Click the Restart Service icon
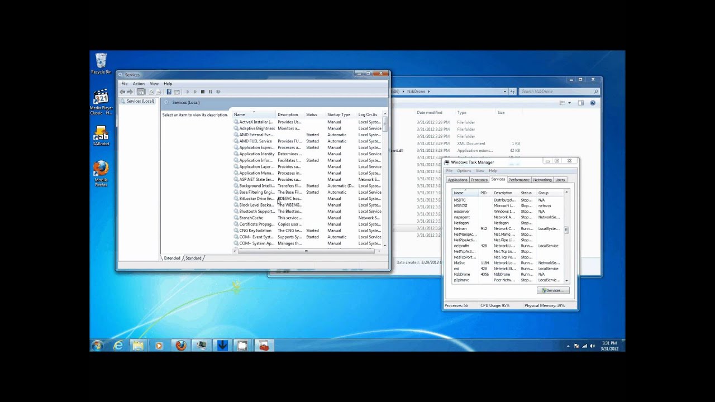715x402 pixels. pyautogui.click(x=218, y=92)
